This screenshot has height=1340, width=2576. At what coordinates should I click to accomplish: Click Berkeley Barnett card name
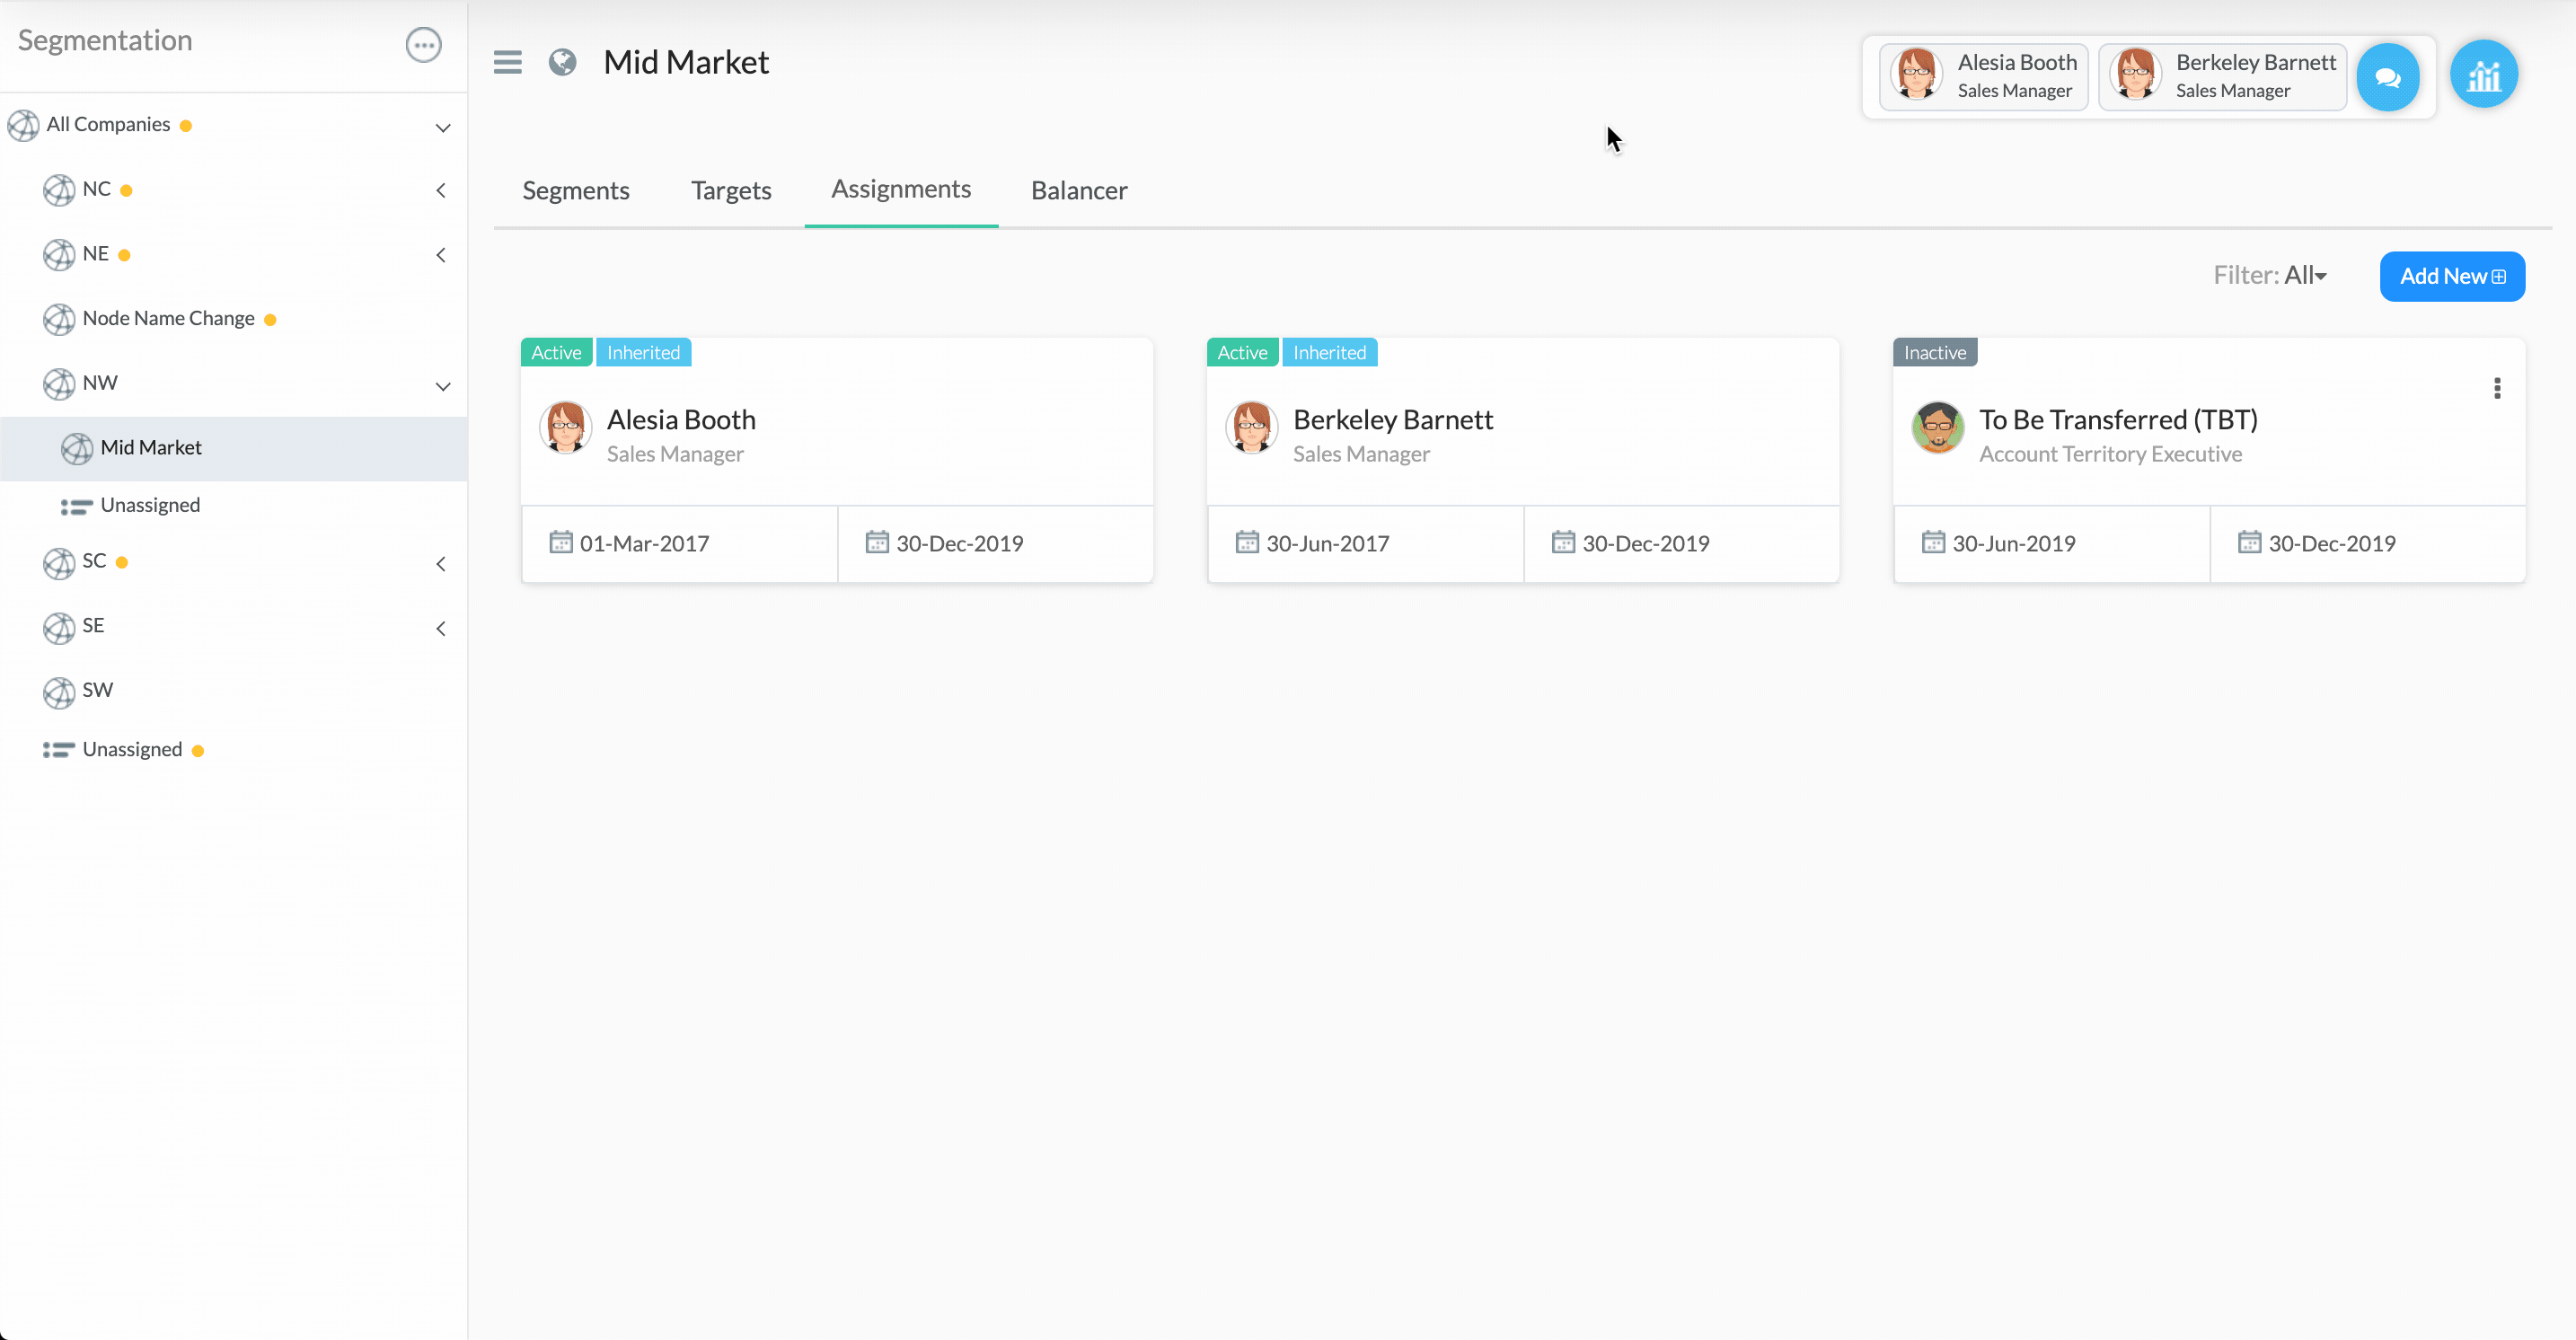click(x=1392, y=419)
